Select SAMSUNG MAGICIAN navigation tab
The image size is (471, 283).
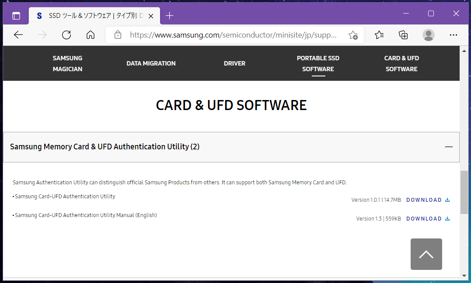67,63
